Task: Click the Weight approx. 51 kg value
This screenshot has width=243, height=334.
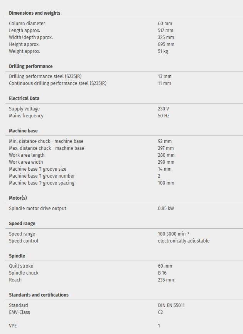Action: pos(163,51)
